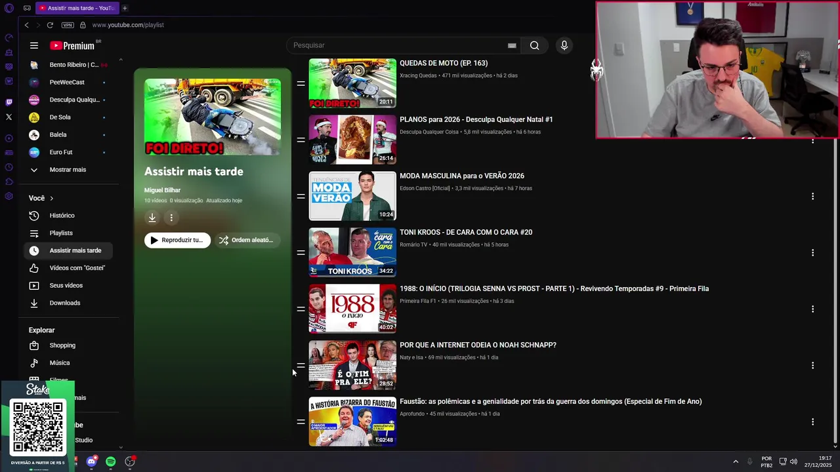Open POR PTB2 keyboard language selector

tap(766, 462)
